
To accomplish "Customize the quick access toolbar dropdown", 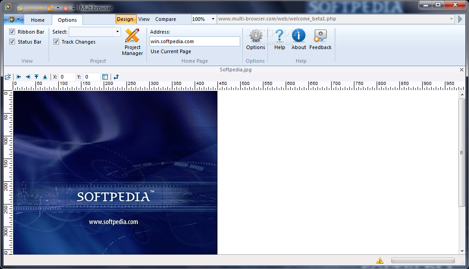I will [x=73, y=8].
